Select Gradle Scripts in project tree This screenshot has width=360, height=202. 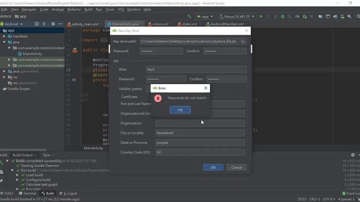point(19,89)
